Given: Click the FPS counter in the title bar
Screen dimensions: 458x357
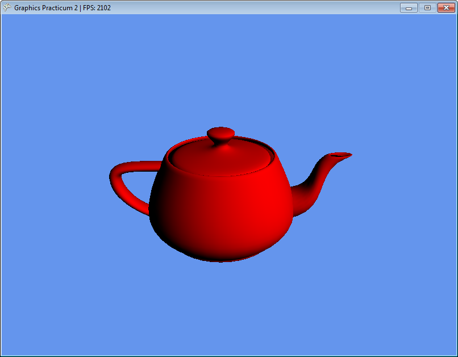Looking at the screenshot, I should [x=97, y=8].
